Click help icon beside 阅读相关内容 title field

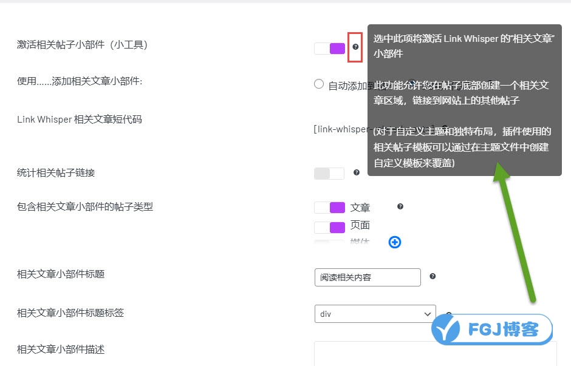coord(433,277)
